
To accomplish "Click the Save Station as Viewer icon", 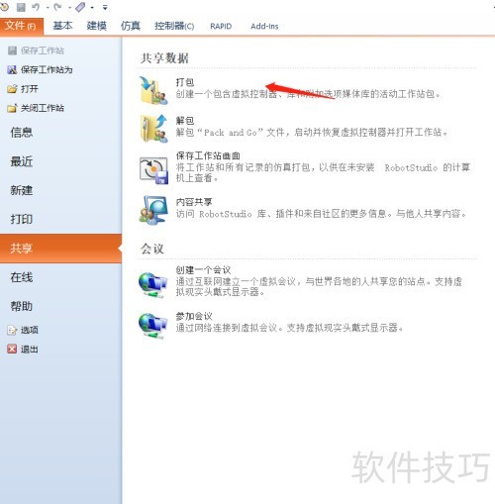I will 153,170.
